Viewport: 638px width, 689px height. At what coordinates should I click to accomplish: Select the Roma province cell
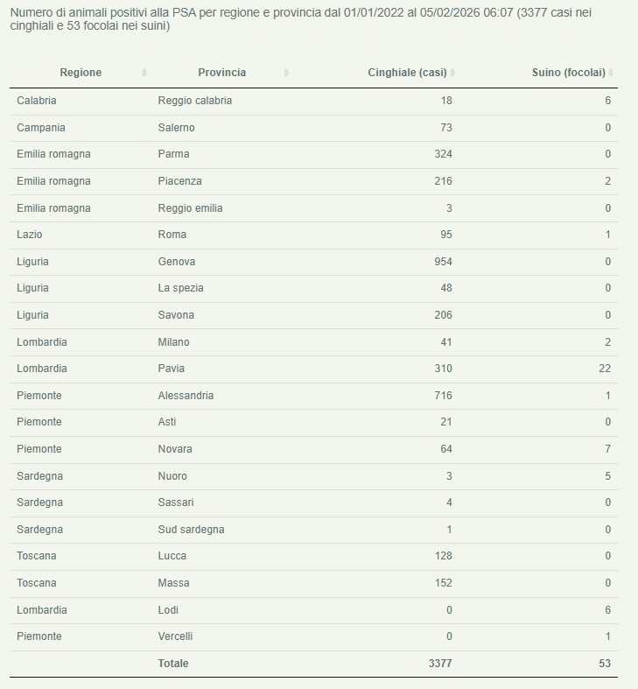point(172,235)
